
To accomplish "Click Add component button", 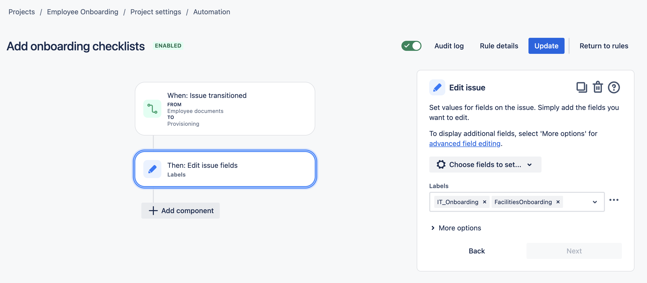I will coord(180,210).
